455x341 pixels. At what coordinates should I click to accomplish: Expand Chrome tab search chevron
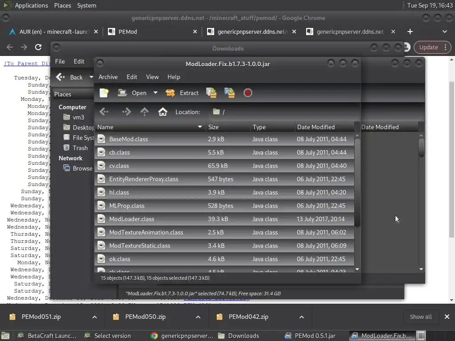(x=444, y=32)
